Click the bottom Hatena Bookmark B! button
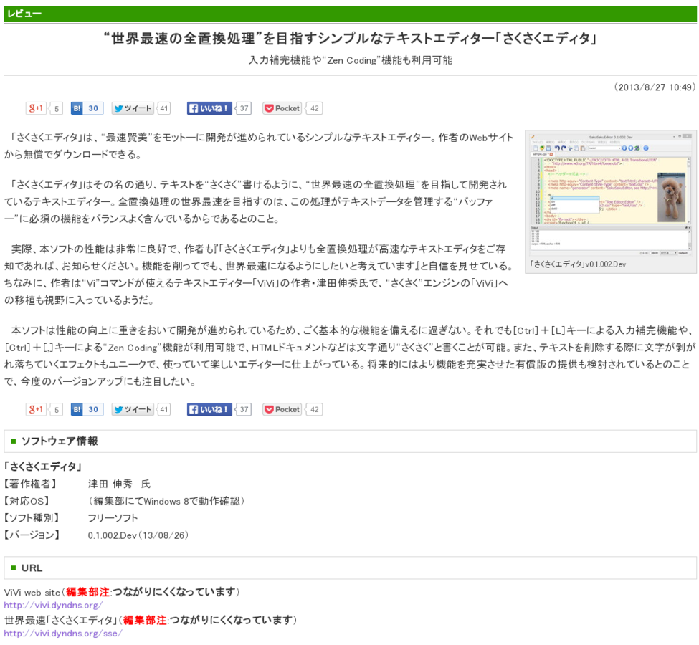The image size is (699, 645). (x=77, y=410)
